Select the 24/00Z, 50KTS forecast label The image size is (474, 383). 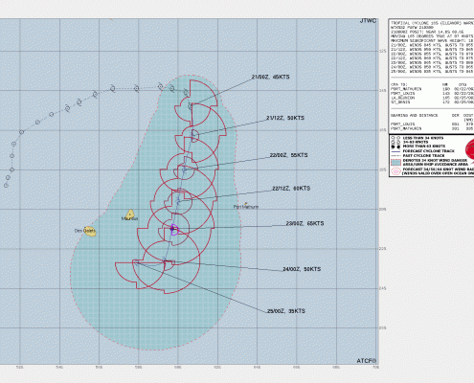pyautogui.click(x=302, y=269)
